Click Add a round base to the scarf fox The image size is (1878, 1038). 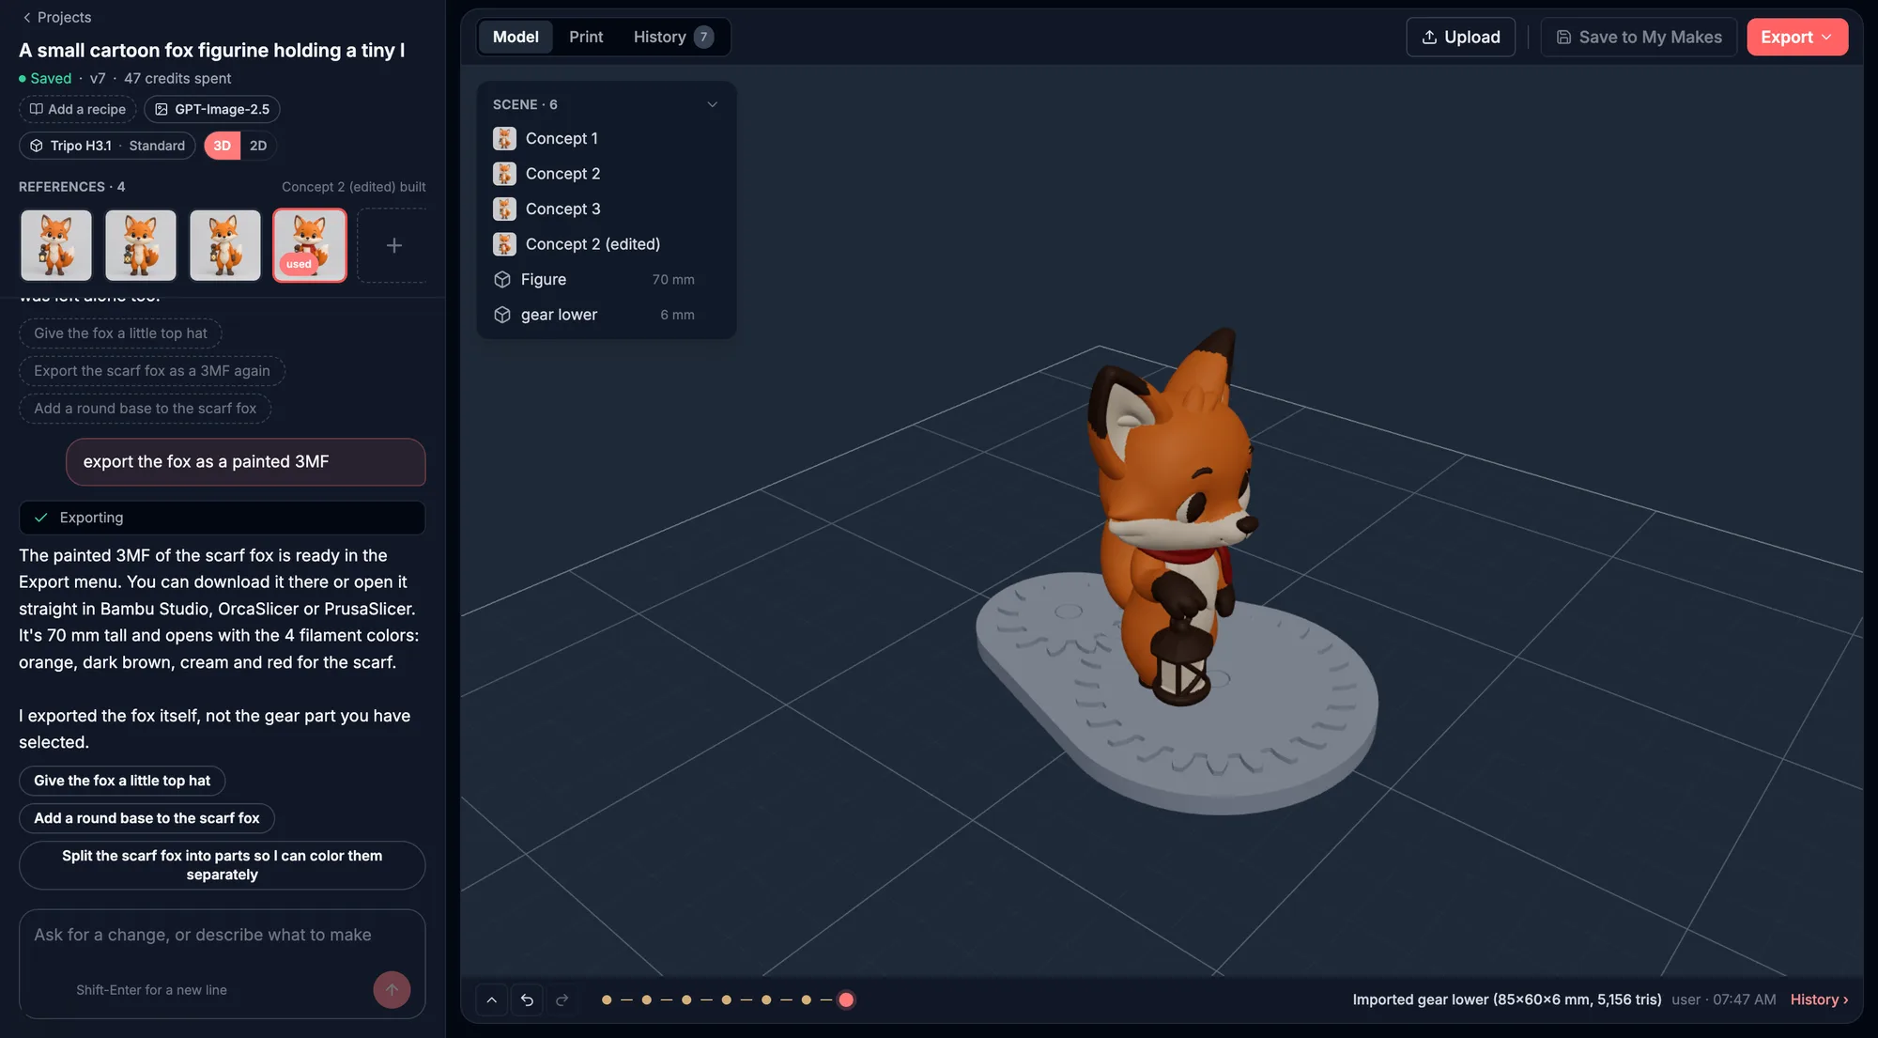(x=146, y=818)
